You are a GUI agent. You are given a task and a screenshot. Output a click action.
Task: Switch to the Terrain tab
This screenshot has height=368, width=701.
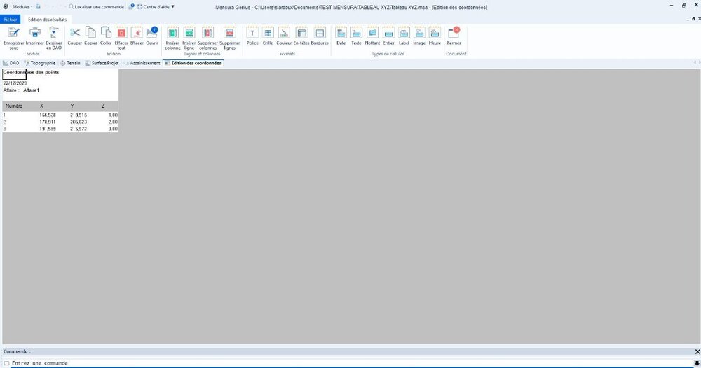click(70, 63)
